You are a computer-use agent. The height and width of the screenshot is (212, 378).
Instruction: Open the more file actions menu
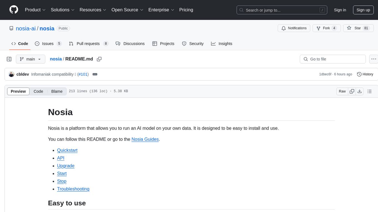tap(374, 59)
